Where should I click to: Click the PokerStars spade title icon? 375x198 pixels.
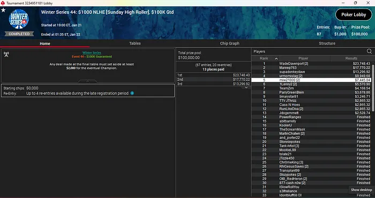(x=3, y=3)
